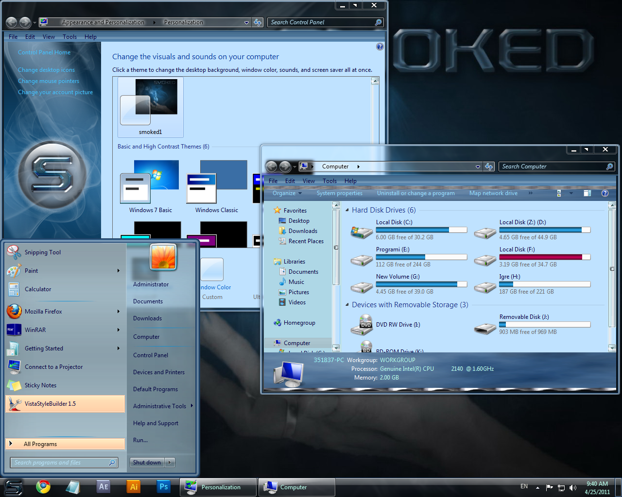Collapse Hard Disk Drives group
622x497 pixels.
click(347, 210)
